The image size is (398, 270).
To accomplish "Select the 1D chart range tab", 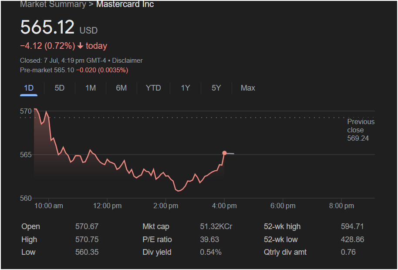I will (x=29, y=88).
